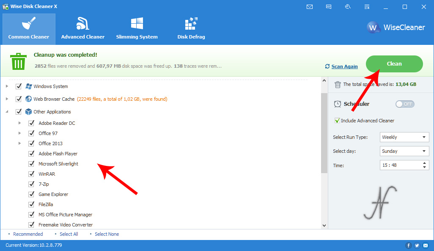Open the Facebook icon in status bar
The width and height of the screenshot is (434, 251).
[409, 245]
